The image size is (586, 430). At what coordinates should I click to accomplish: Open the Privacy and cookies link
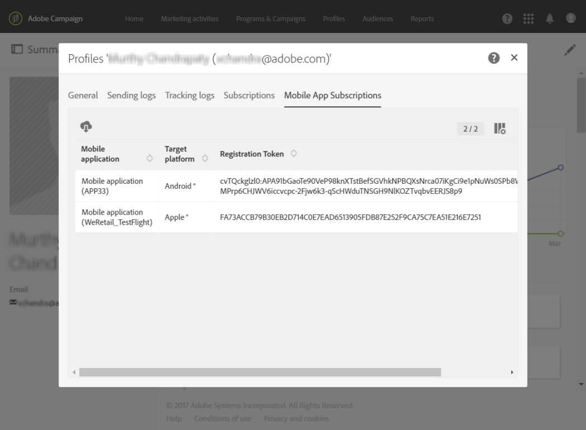296,418
